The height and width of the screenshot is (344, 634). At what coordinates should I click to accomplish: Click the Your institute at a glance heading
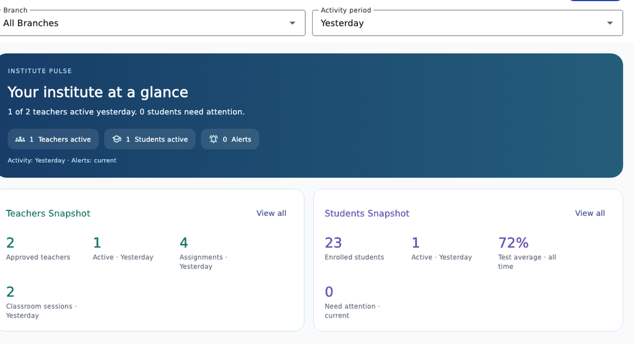(98, 92)
